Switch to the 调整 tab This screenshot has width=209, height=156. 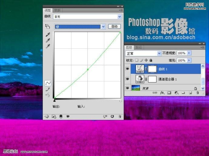[x=48, y=10]
